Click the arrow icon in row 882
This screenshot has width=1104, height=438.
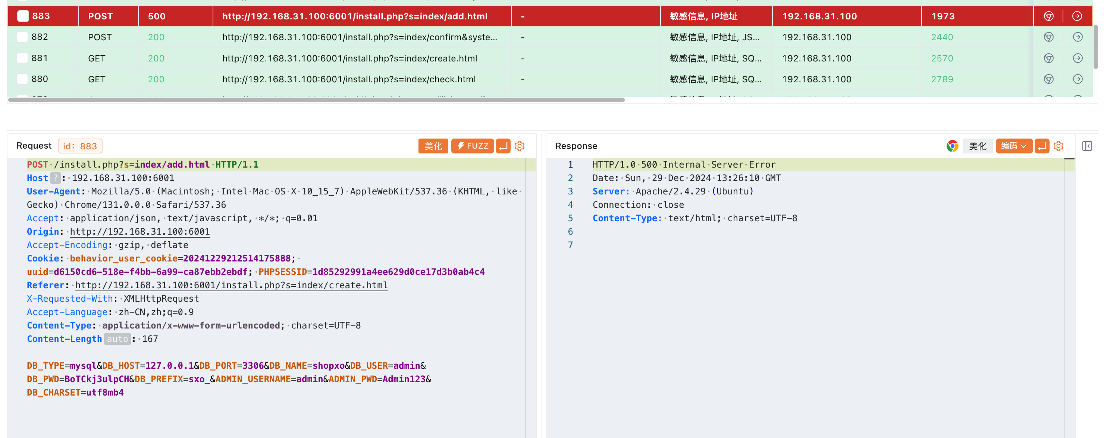(x=1078, y=37)
